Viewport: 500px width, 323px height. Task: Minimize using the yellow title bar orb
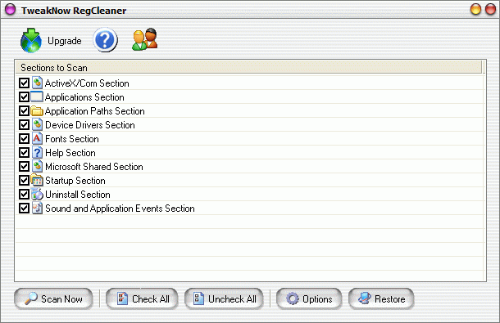475,9
